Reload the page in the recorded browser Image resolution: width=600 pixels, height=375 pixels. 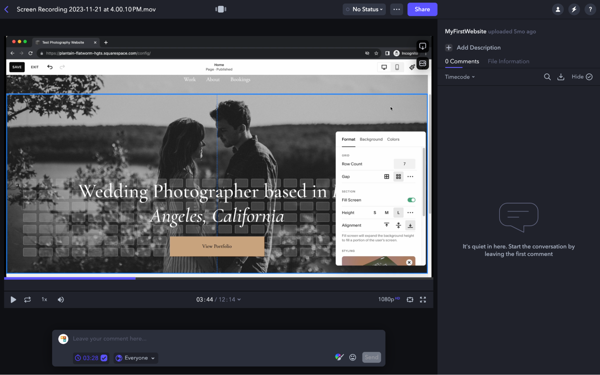30,53
